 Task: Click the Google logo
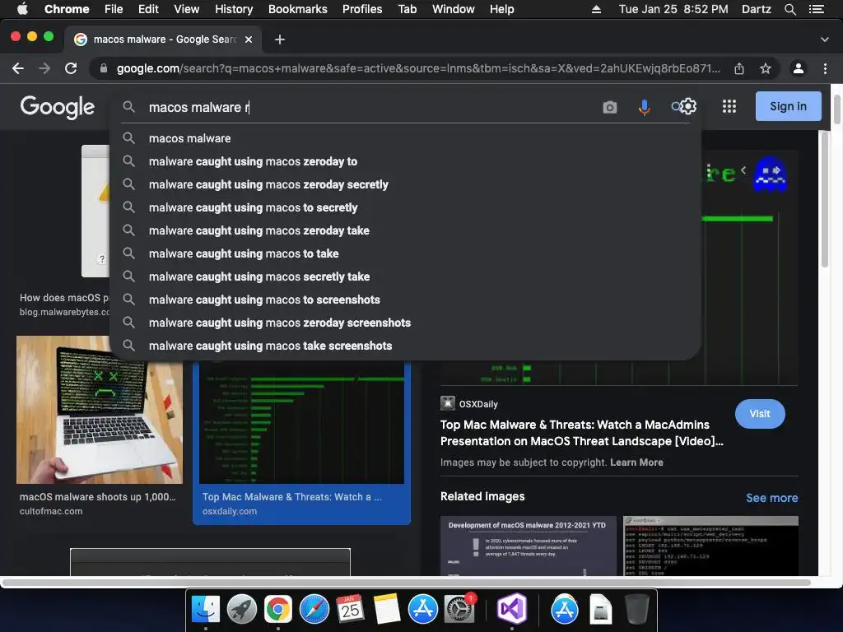pyautogui.click(x=58, y=107)
